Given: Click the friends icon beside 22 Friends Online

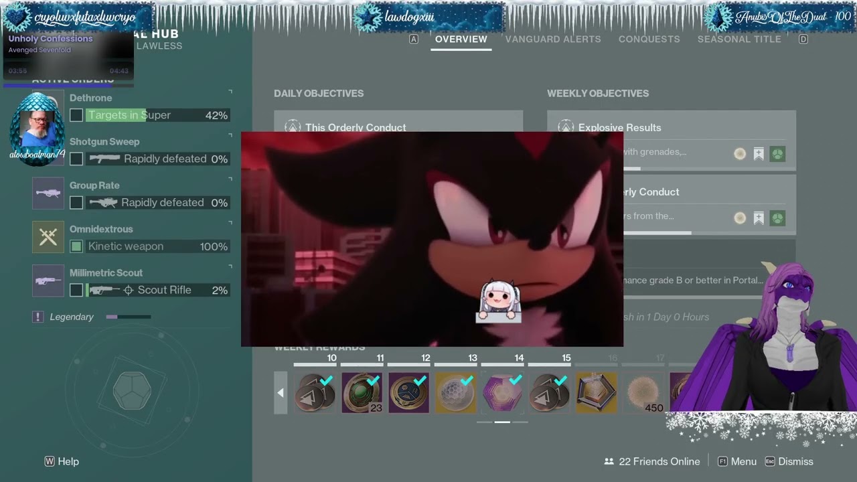Looking at the screenshot, I should tap(609, 461).
